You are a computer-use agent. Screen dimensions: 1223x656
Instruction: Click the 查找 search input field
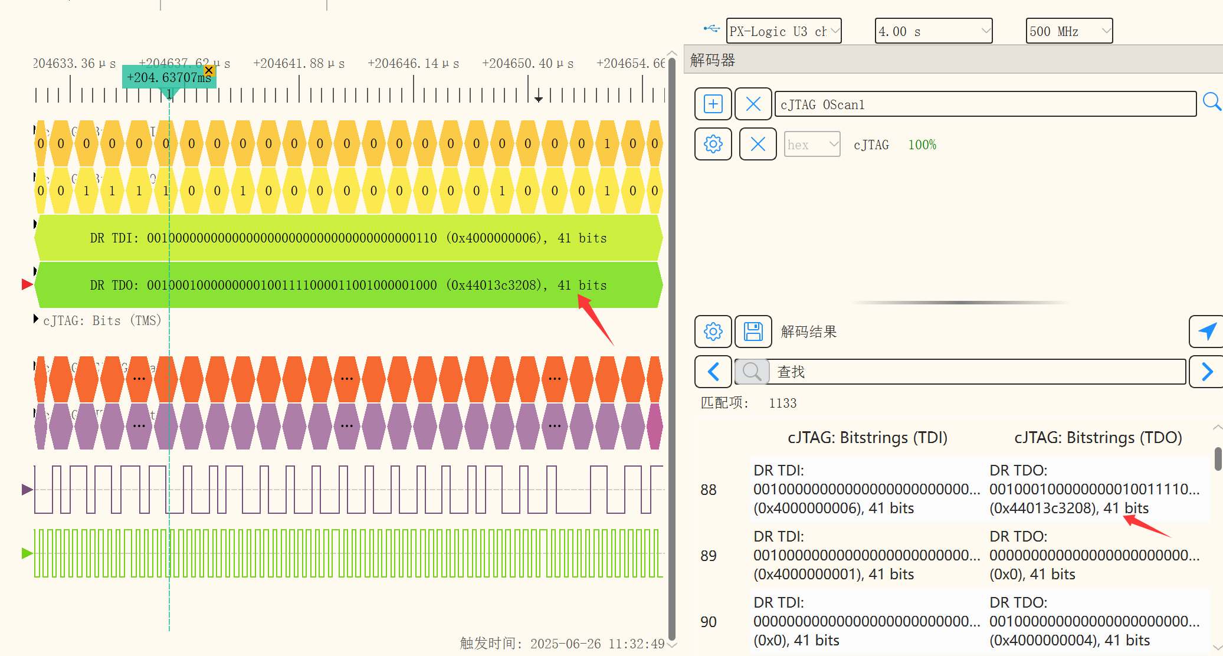coord(978,372)
